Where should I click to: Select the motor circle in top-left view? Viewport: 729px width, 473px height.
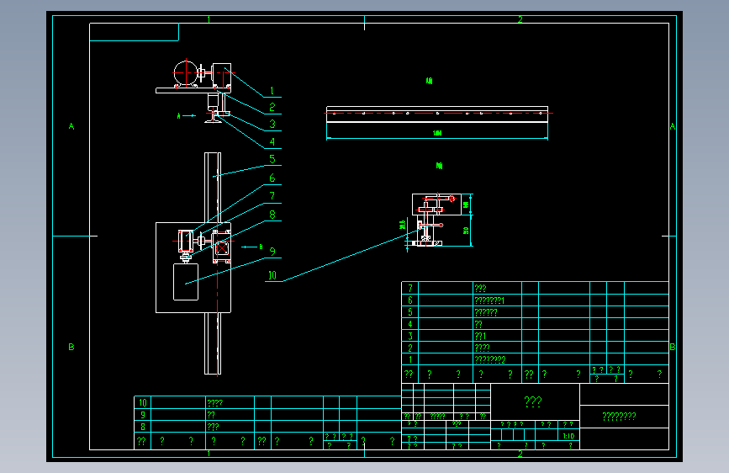tap(186, 73)
